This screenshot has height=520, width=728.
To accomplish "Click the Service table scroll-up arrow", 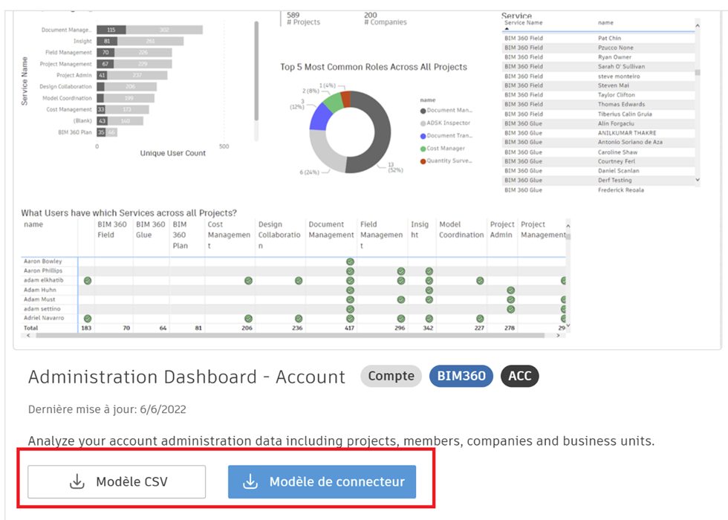I will [698, 25].
